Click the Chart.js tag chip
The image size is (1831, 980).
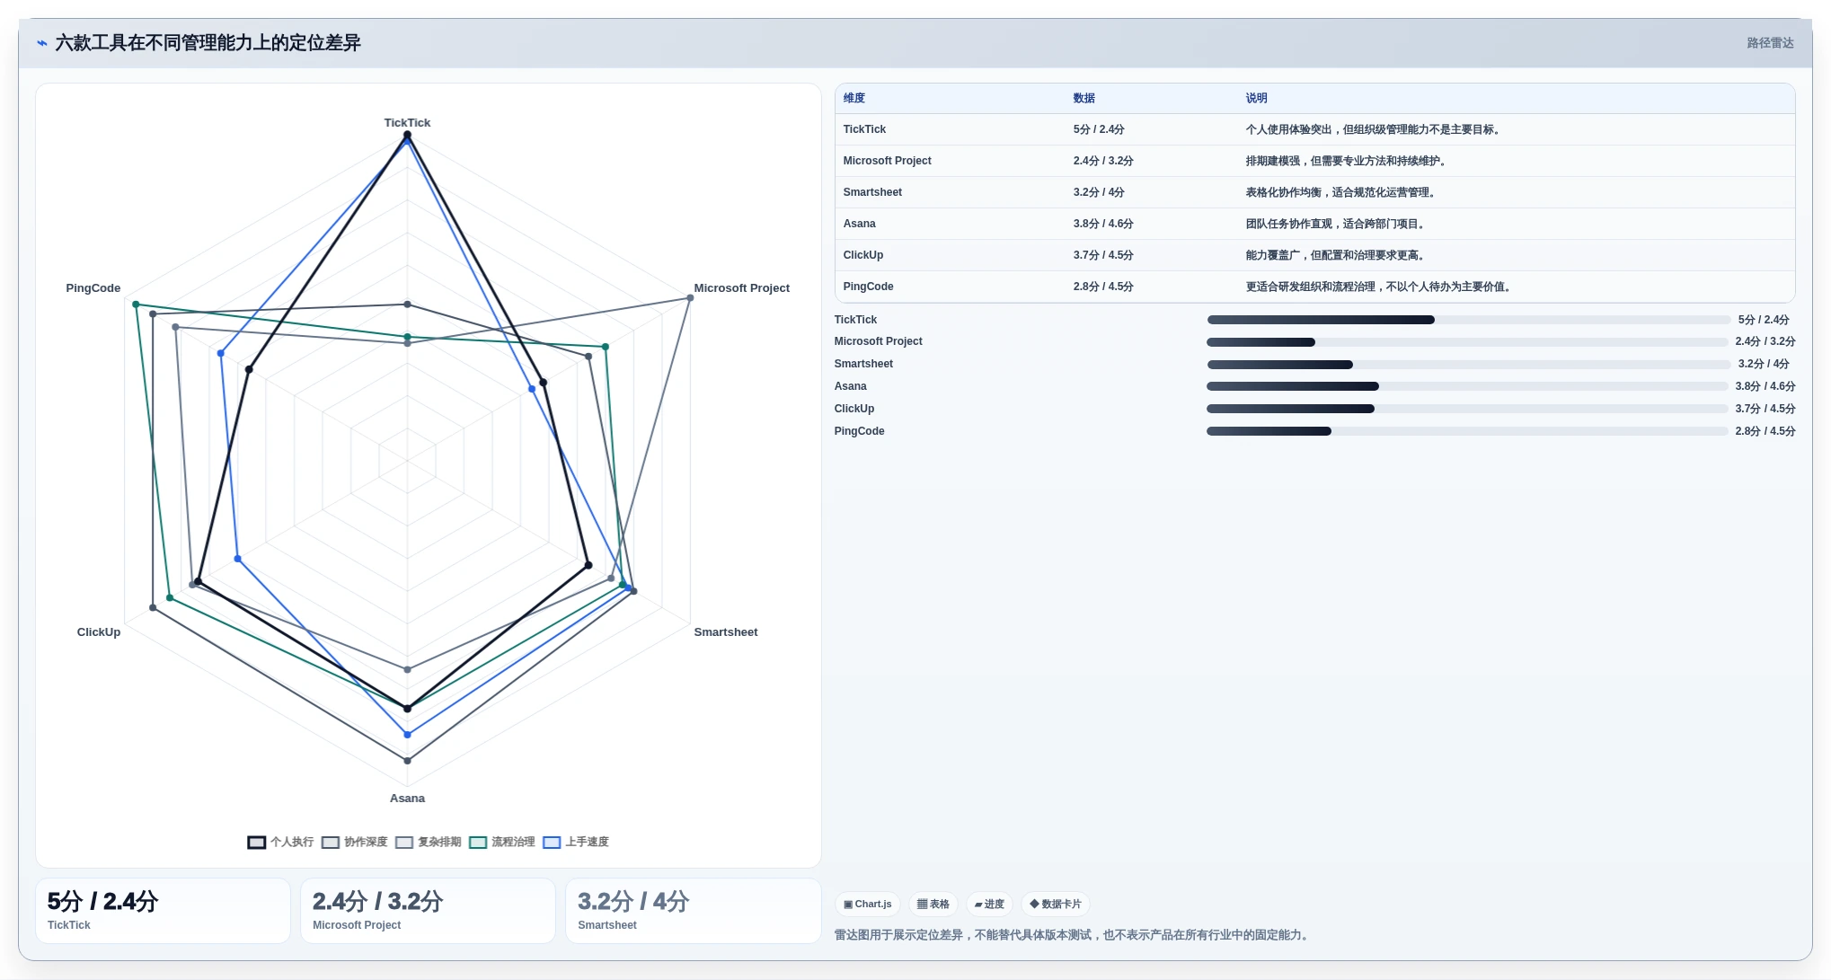coord(867,904)
